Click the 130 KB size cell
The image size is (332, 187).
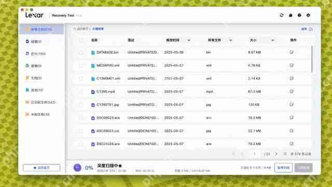[x=254, y=104]
